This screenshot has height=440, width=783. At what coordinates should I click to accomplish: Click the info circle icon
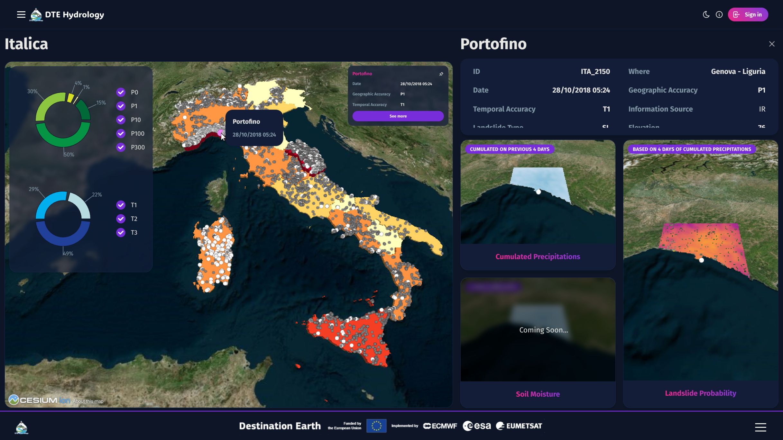719,14
